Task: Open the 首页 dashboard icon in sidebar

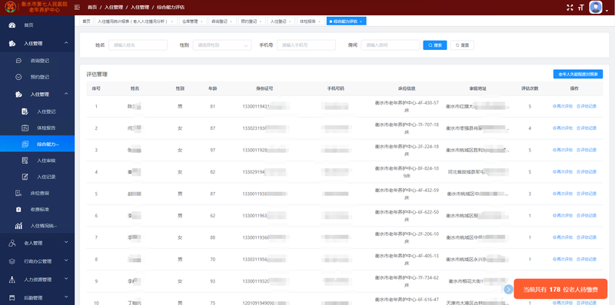Action: (x=12, y=25)
